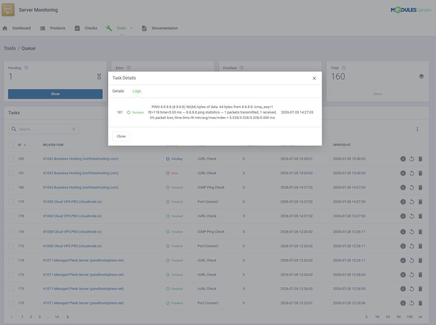Click the Dashboard home icon

[5, 28]
